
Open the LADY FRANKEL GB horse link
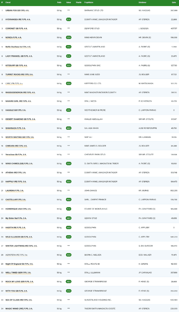(x=19, y=56)
